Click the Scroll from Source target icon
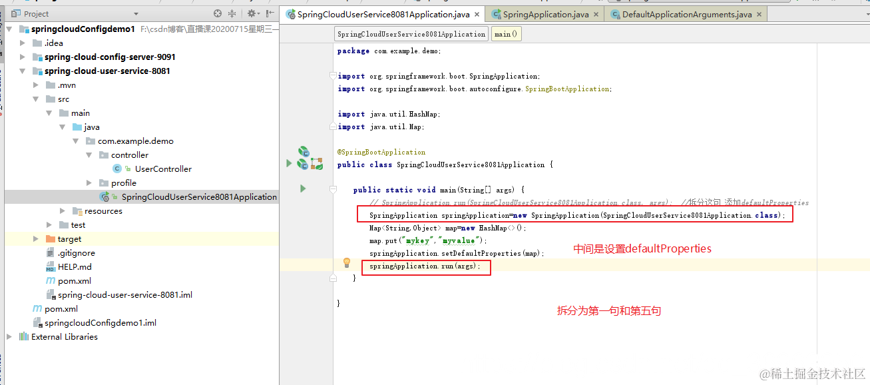870x385 pixels. click(218, 13)
